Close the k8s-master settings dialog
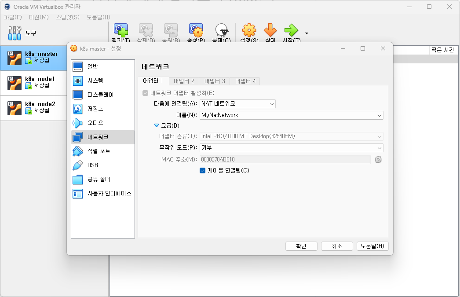 pyautogui.click(x=383, y=48)
